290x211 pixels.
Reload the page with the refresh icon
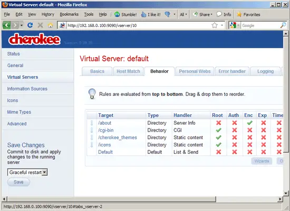30,25
